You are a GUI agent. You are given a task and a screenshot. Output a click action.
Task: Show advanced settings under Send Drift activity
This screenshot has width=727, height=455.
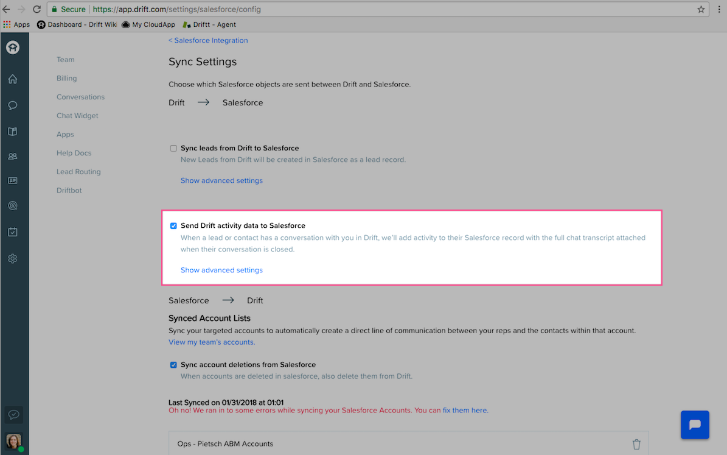coord(221,270)
